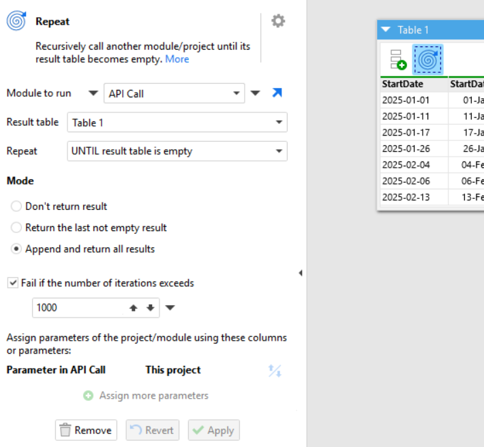Select Append and return all results

16,249
